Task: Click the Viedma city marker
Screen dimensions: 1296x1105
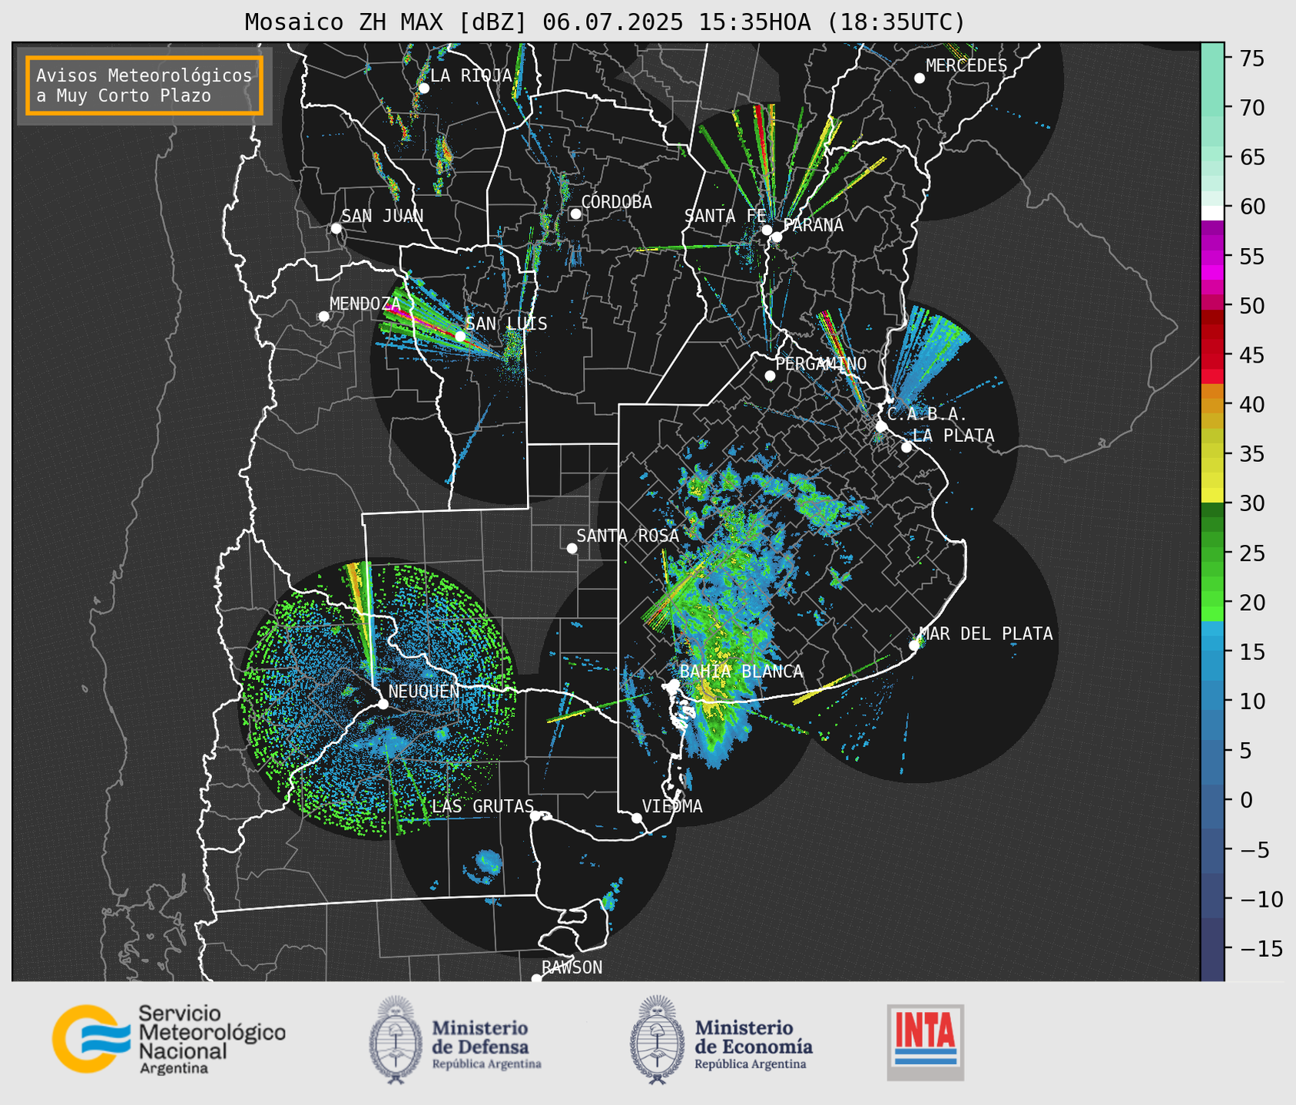Action: [636, 818]
